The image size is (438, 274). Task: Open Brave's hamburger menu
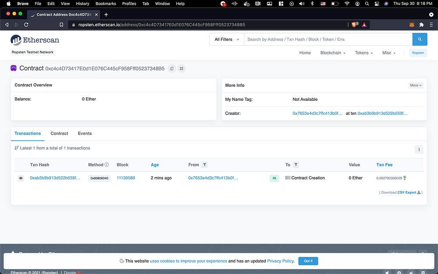[x=431, y=25]
